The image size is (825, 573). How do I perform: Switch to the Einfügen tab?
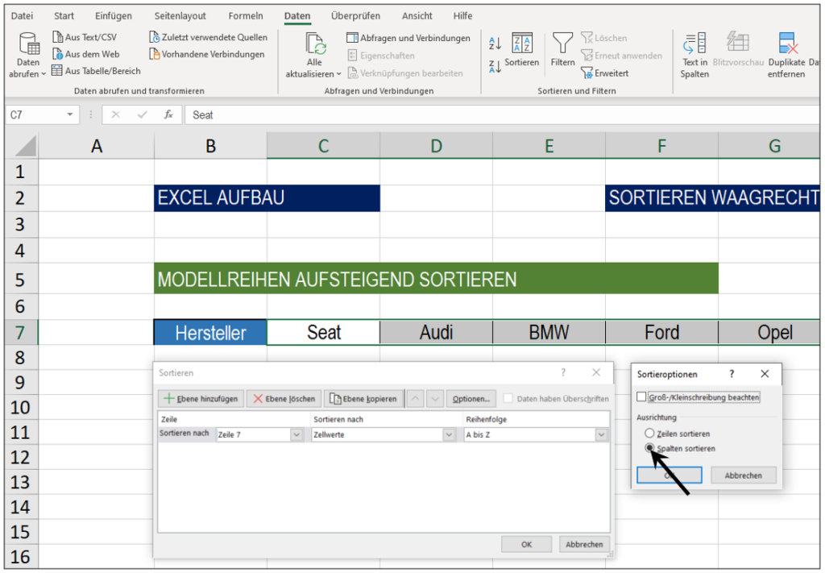[113, 16]
